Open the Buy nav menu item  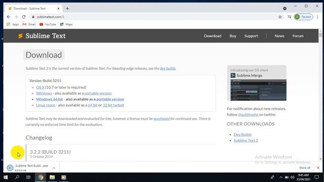(x=233, y=36)
